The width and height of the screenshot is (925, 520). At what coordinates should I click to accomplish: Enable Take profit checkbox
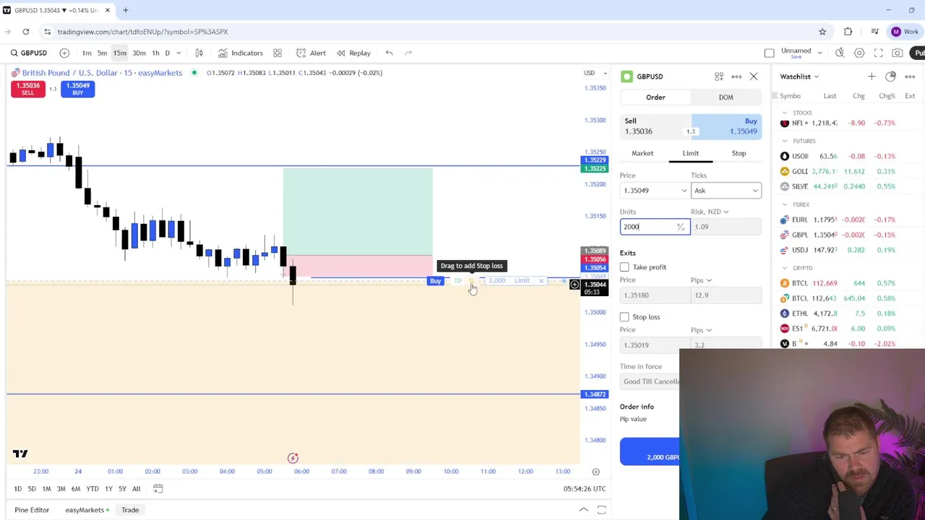624,267
